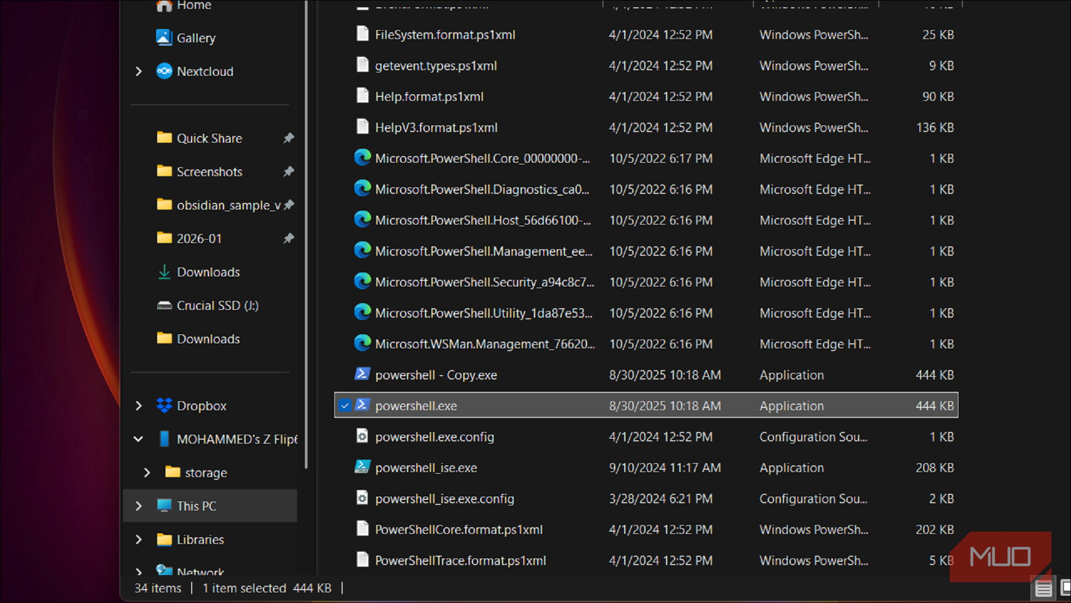The width and height of the screenshot is (1071, 603).
Task: Select Microsoft.PowerShell.Utility_1da87e53 file
Action: point(646,313)
